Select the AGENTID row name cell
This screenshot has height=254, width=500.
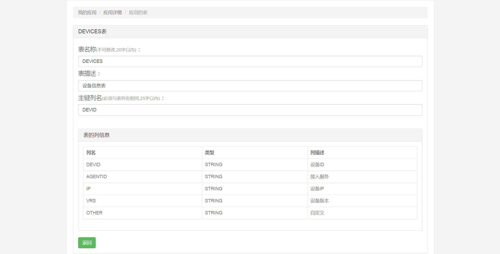point(97,177)
